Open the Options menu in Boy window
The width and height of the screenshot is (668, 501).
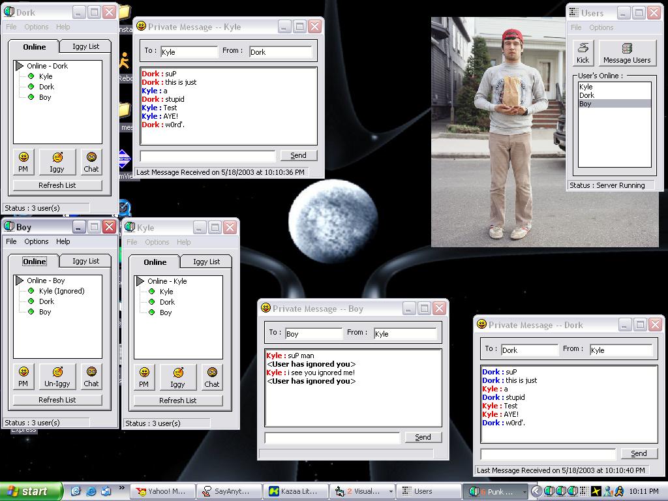pyautogui.click(x=37, y=241)
